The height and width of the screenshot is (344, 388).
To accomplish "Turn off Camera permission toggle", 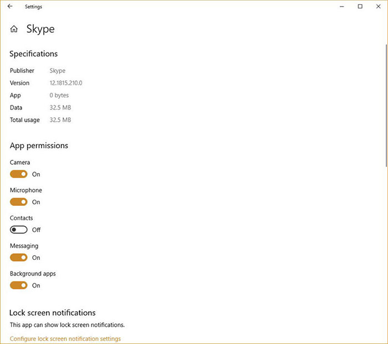I will pos(18,174).
